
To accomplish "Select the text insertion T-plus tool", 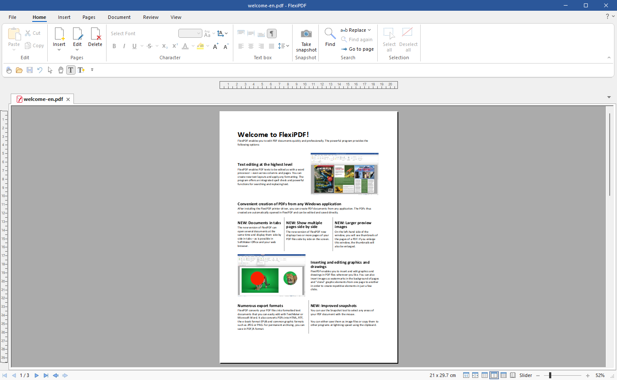I will tap(81, 70).
